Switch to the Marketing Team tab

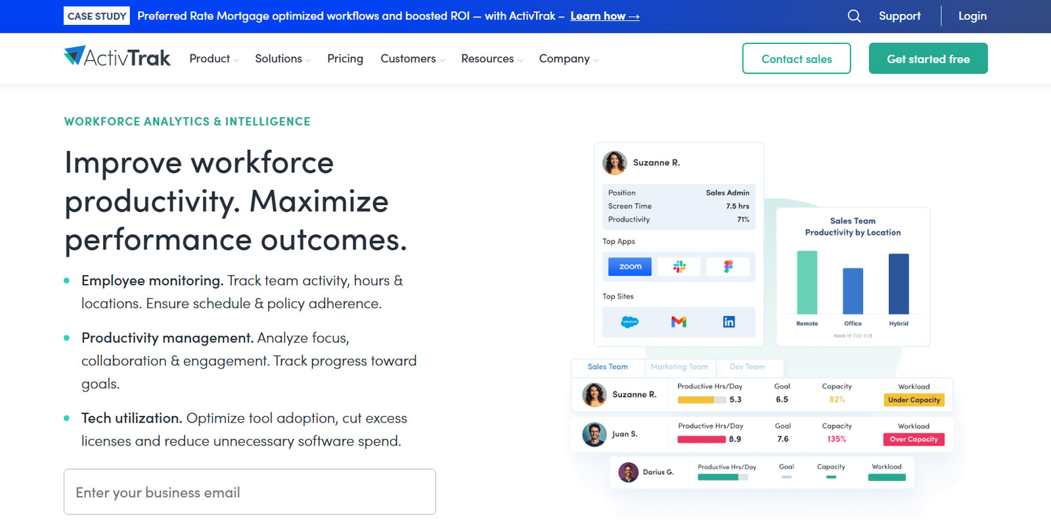(679, 367)
